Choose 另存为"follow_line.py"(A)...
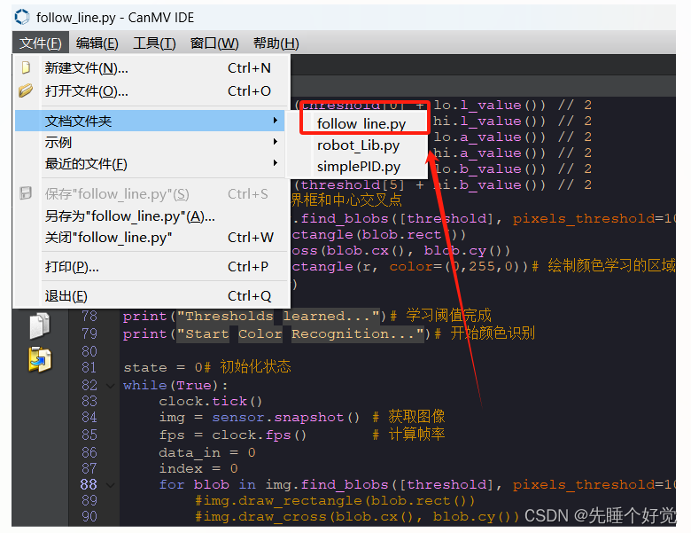The image size is (691, 533). (152, 216)
